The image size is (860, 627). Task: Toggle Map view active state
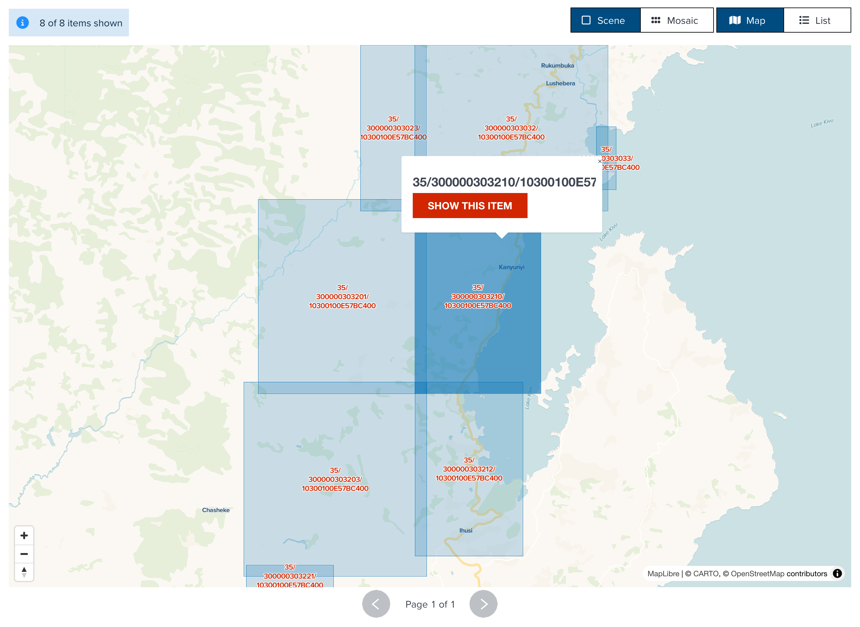point(748,20)
